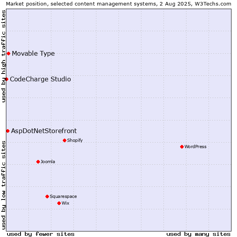Click the WordPress red data point

[182, 147]
